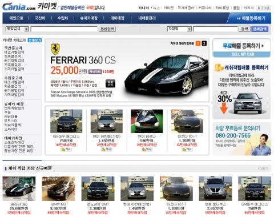
Task: Open the BMW M3 thumbnail in new listings
Action: (x=58, y=188)
